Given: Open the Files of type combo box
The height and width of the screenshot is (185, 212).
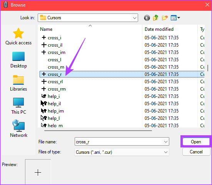Looking at the screenshot, I should tap(122, 152).
